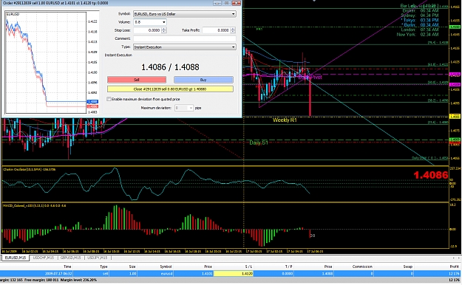The image size is (462, 285).
Task: Click the Take Profit value field
Action: pyautogui.click(x=217, y=30)
